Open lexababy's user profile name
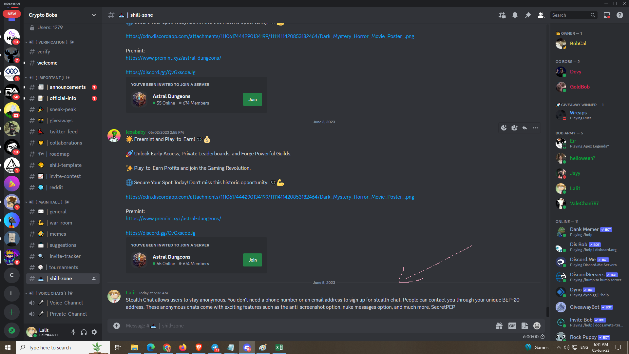Image resolution: width=629 pixels, height=354 pixels. (x=136, y=132)
